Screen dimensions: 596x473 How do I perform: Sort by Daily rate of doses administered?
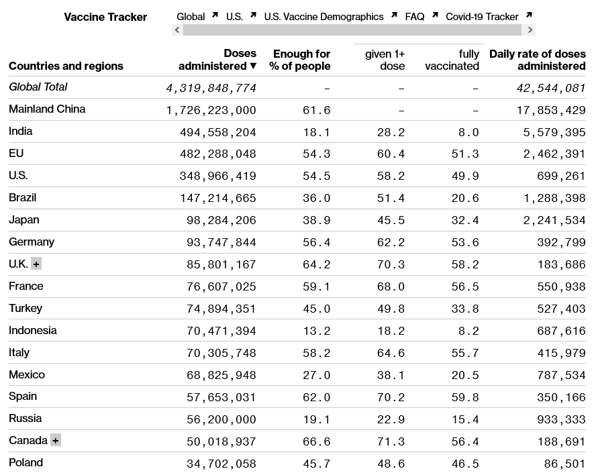[x=537, y=60]
